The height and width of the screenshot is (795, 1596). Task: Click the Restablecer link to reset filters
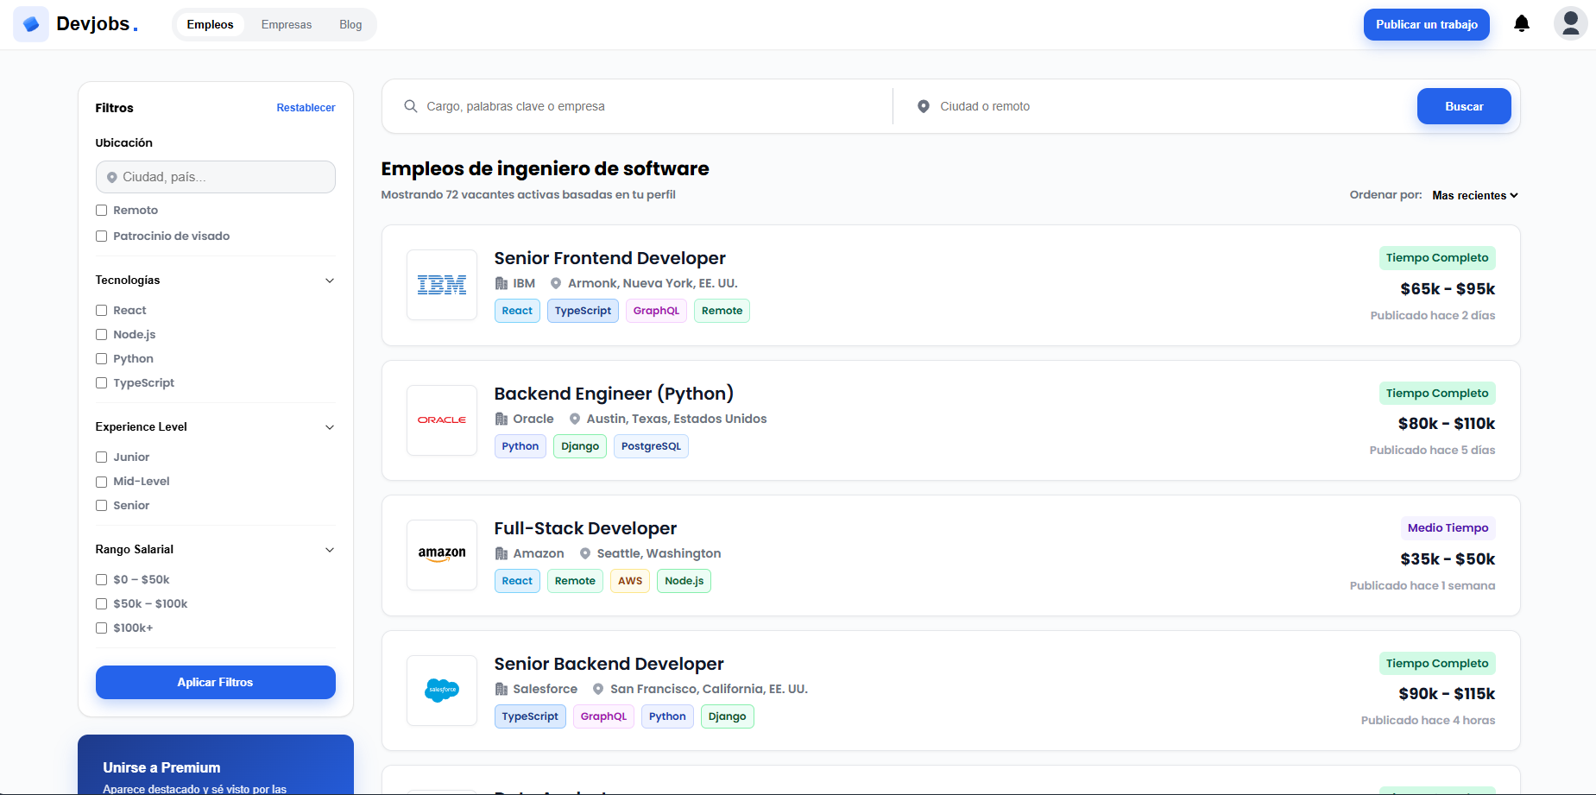[306, 107]
